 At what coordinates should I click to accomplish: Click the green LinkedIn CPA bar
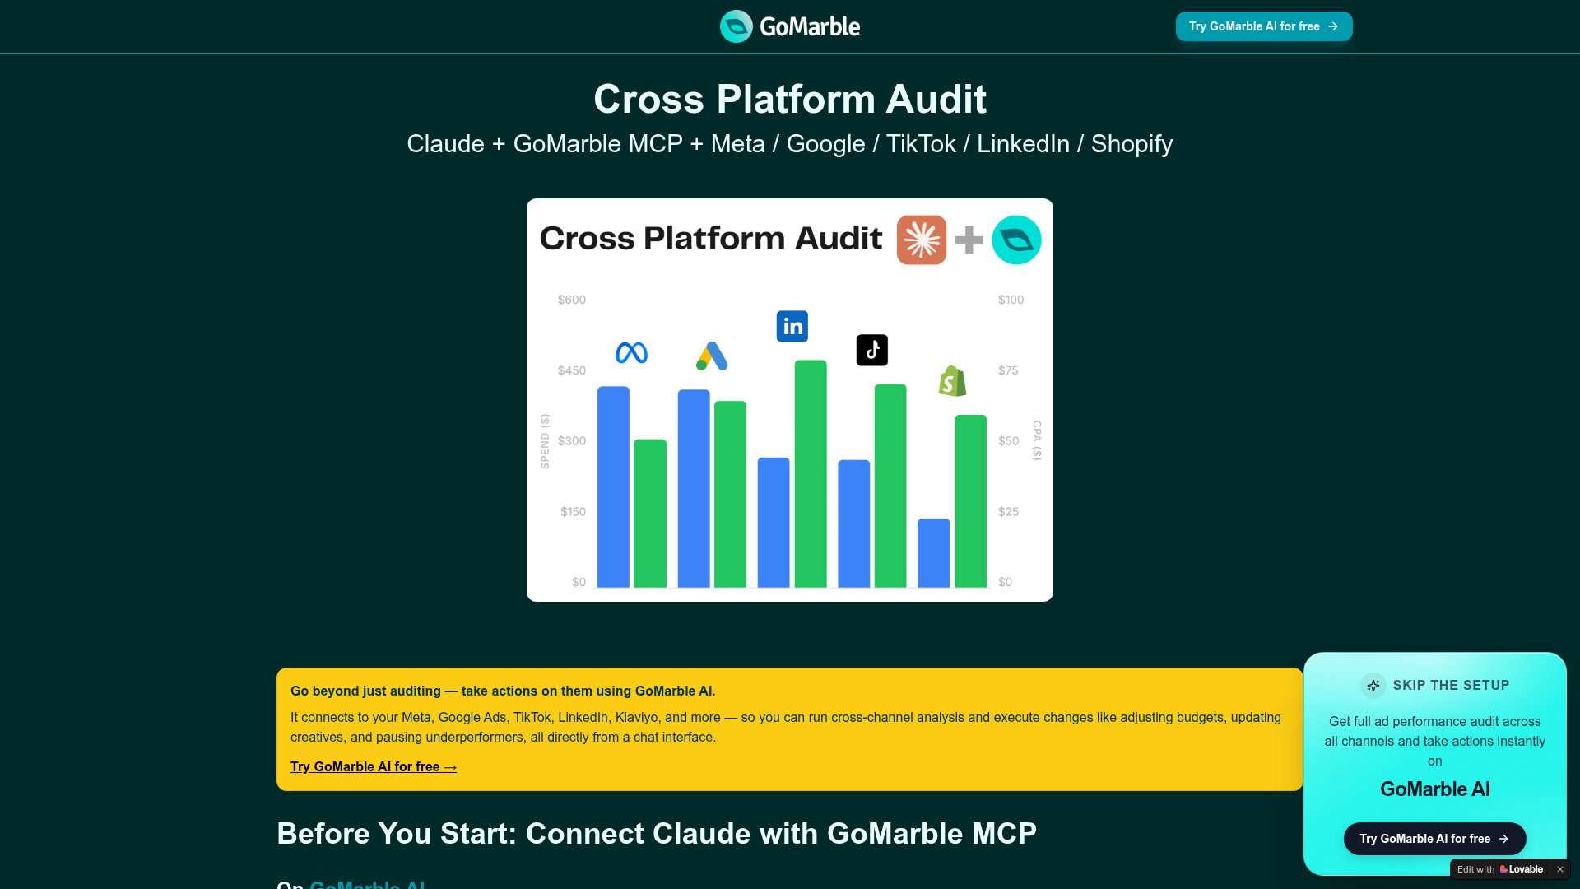810,473
